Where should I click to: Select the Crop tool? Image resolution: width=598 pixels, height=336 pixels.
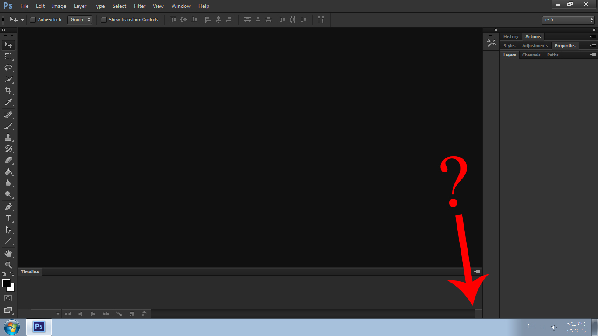(x=8, y=91)
